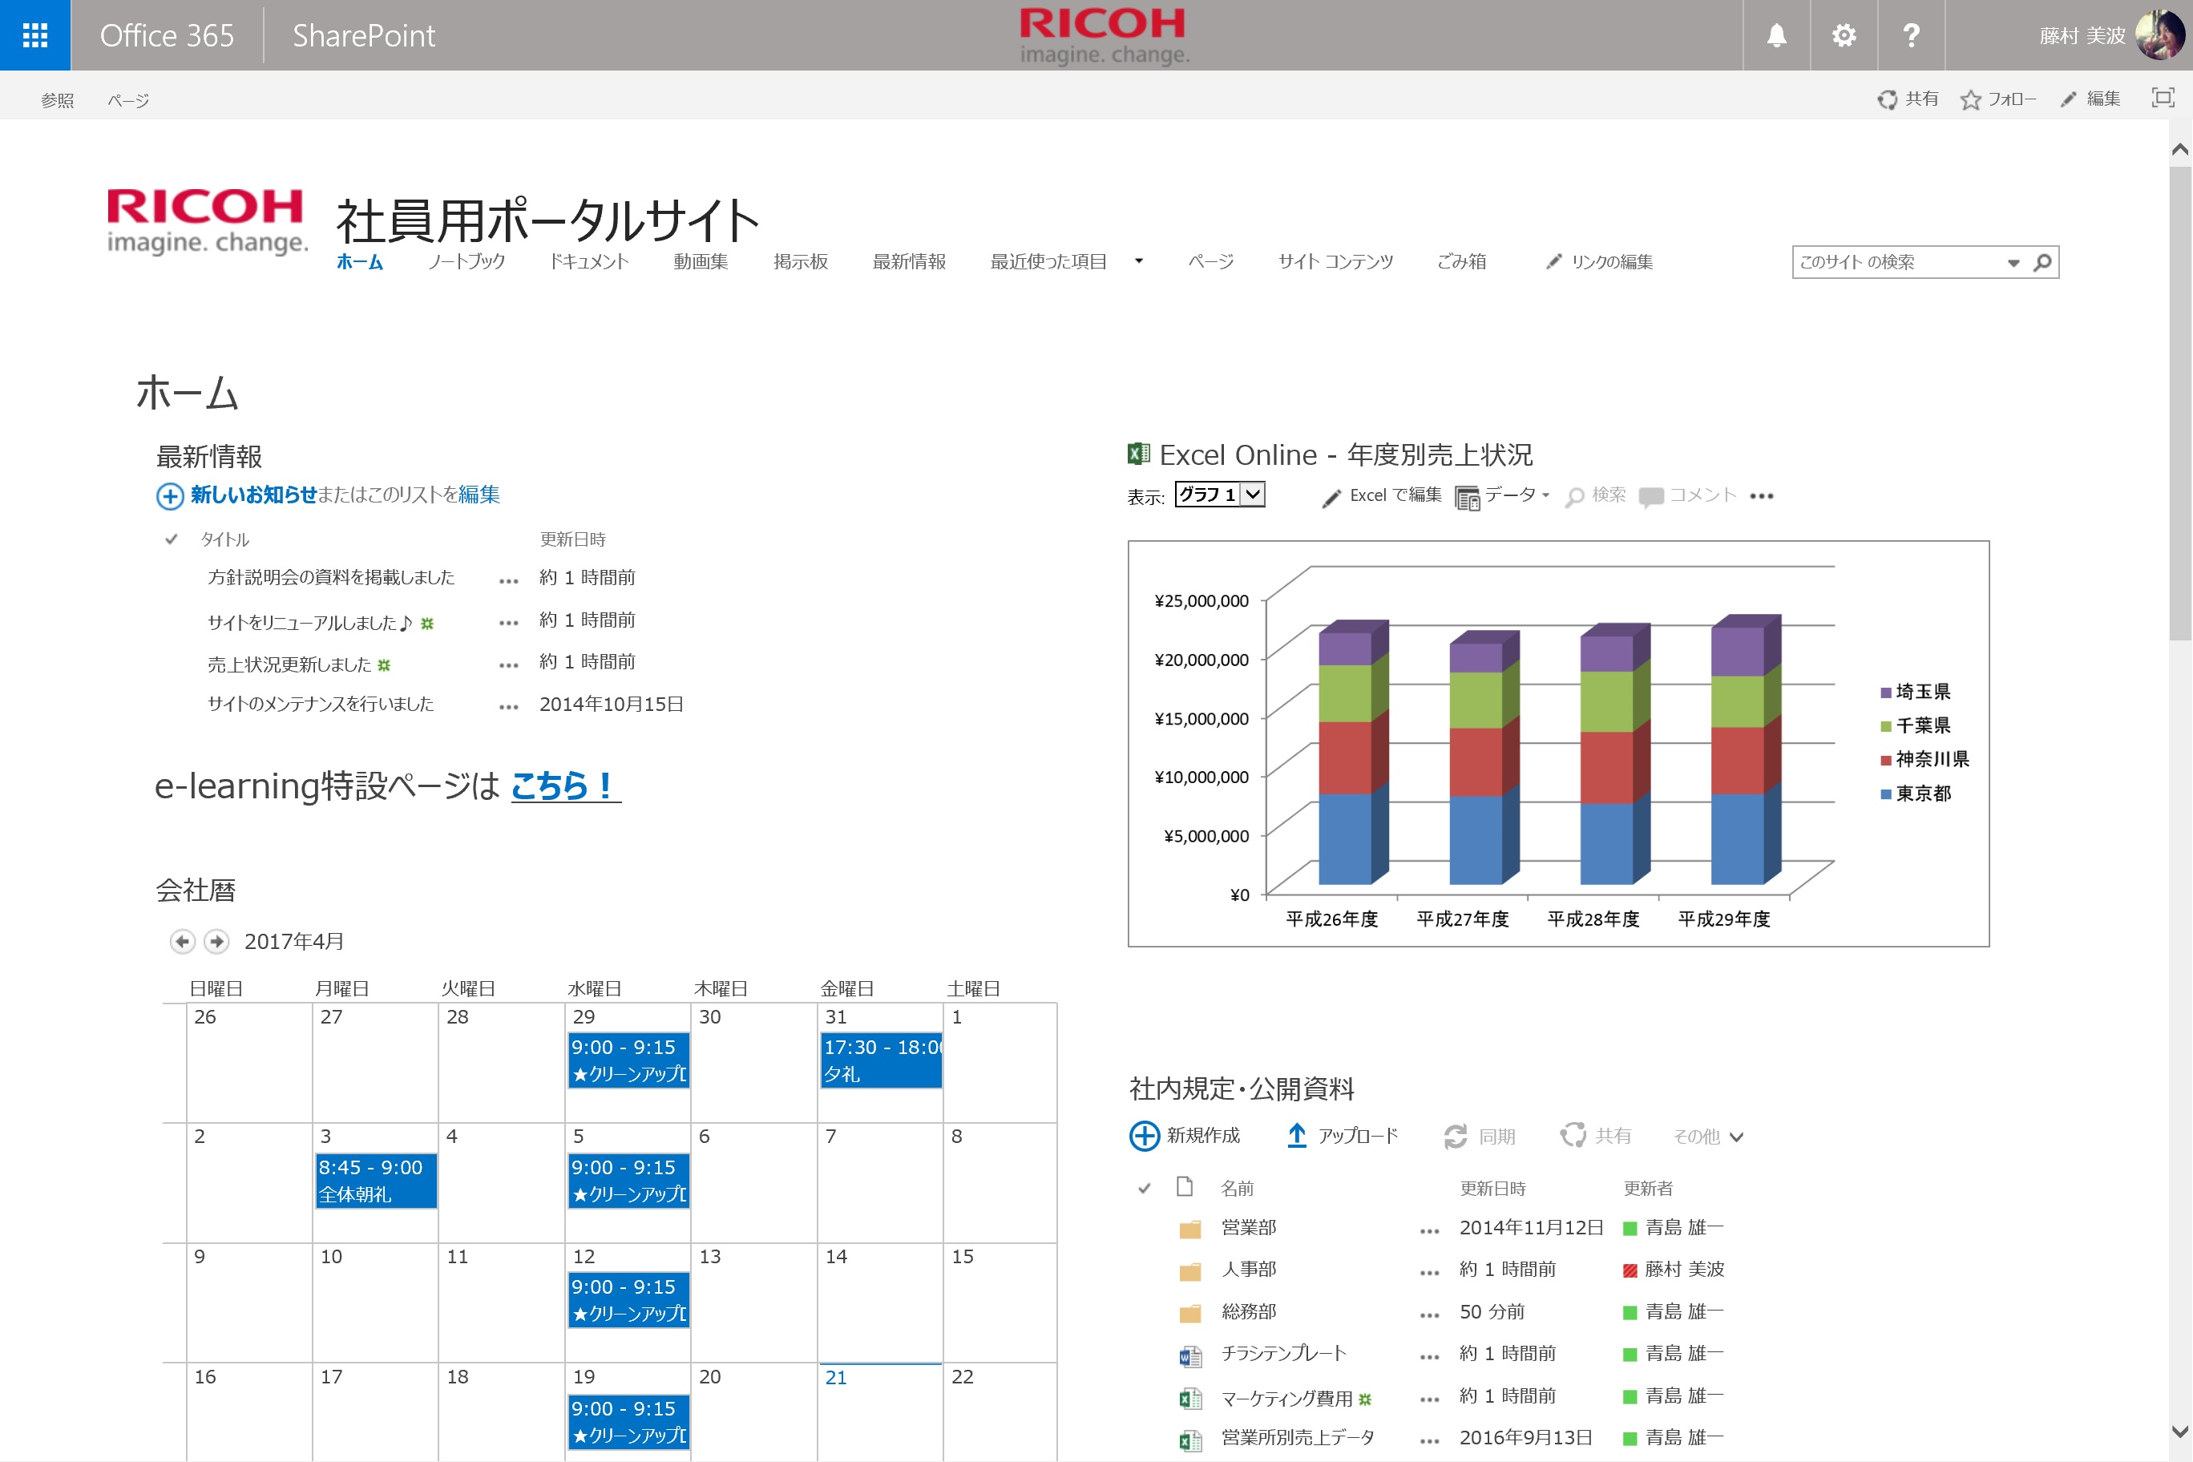
Task: Expand the 最近使った項目 navigation dropdown
Action: (1138, 262)
